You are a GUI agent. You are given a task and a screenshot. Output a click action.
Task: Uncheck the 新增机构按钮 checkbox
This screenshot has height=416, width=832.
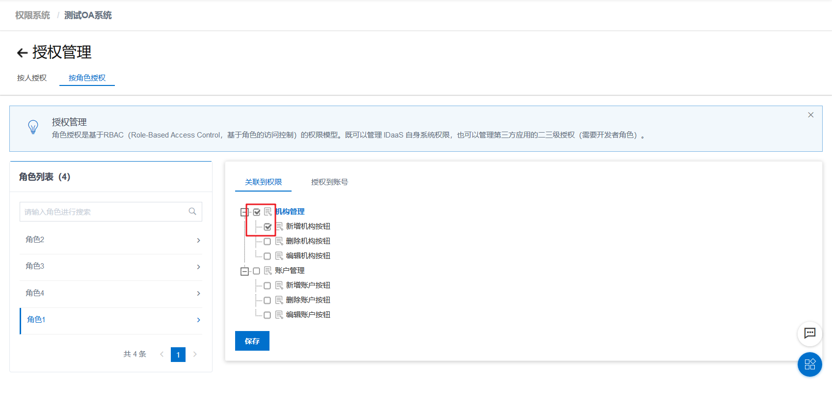[268, 227]
